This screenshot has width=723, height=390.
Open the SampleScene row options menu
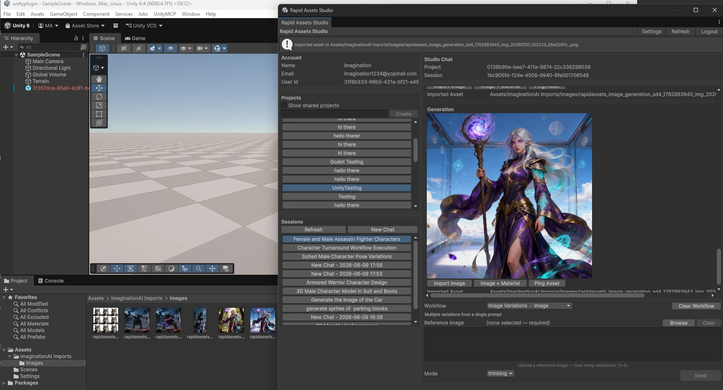(83, 55)
